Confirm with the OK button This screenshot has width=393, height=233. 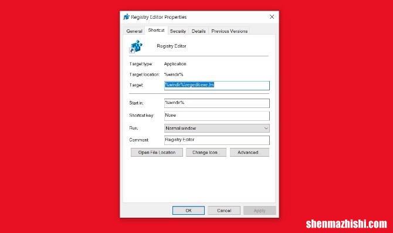click(x=188, y=211)
